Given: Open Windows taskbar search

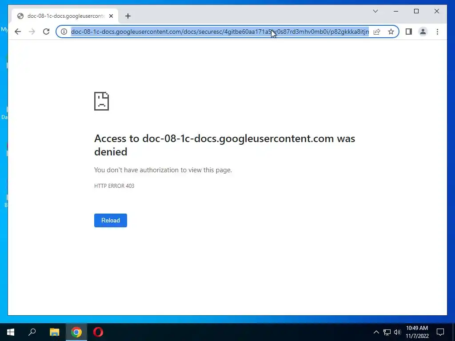Looking at the screenshot, I should pyautogui.click(x=32, y=332).
